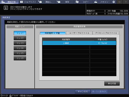This screenshot has height=97, width=129.
Task: Switch to the ジョブリスト tab
Action: coord(28,2)
